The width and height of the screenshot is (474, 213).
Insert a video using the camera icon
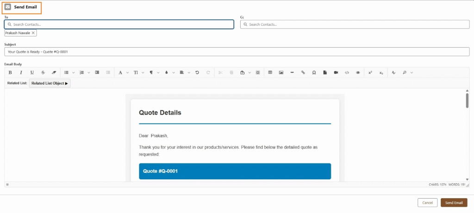click(336, 73)
